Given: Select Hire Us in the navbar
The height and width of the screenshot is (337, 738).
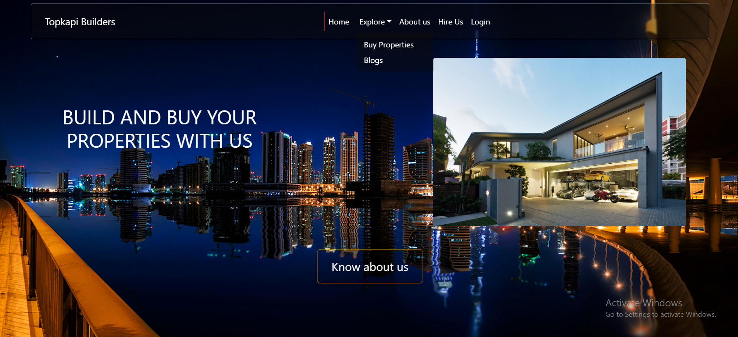Looking at the screenshot, I should [450, 22].
